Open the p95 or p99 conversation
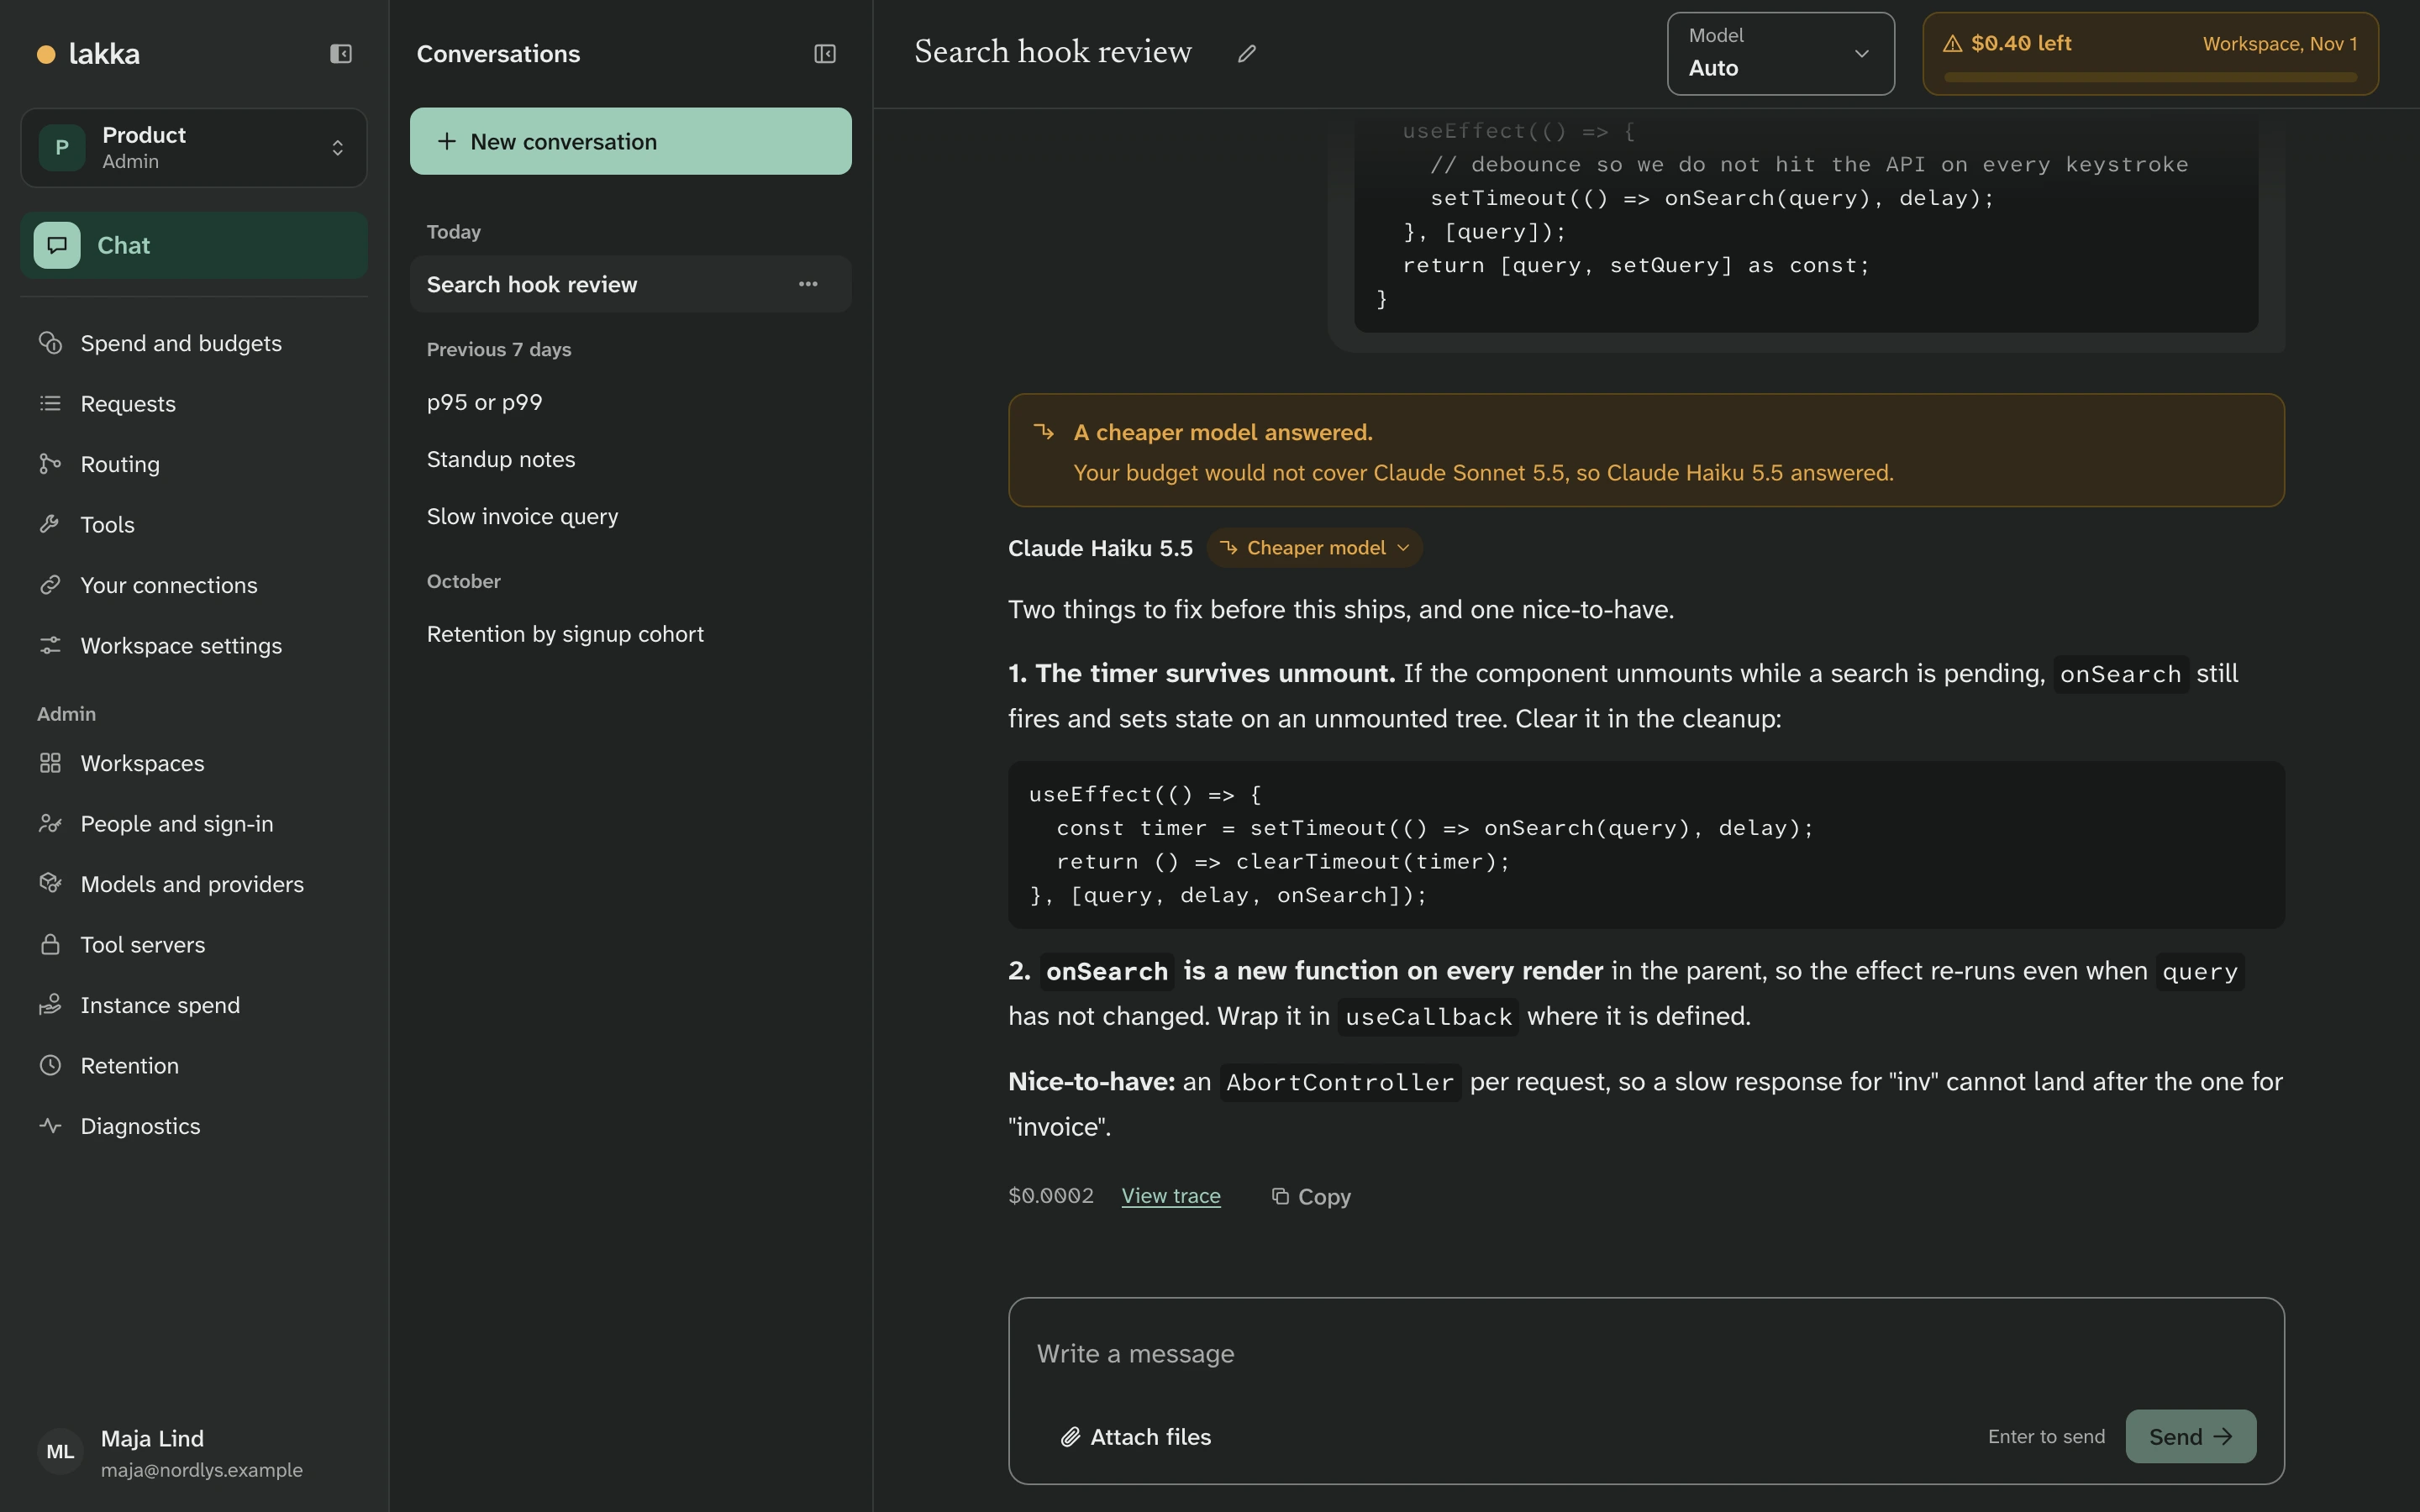The image size is (2420, 1512). [631, 402]
